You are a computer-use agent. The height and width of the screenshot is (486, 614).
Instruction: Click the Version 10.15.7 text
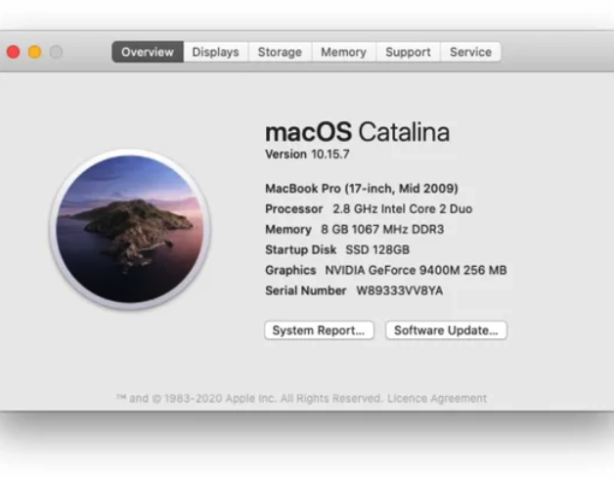click(307, 154)
